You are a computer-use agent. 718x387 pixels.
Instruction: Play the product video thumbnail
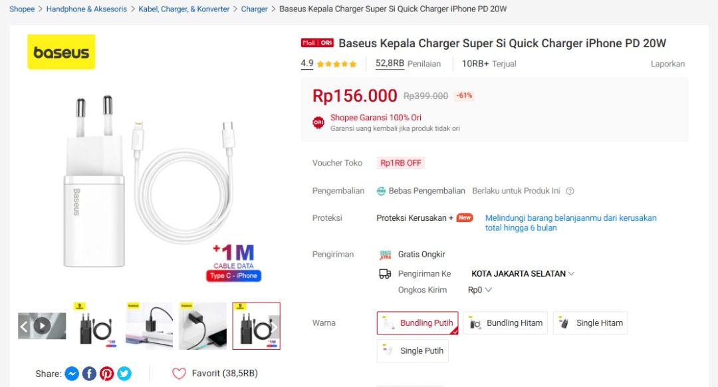[x=43, y=326]
